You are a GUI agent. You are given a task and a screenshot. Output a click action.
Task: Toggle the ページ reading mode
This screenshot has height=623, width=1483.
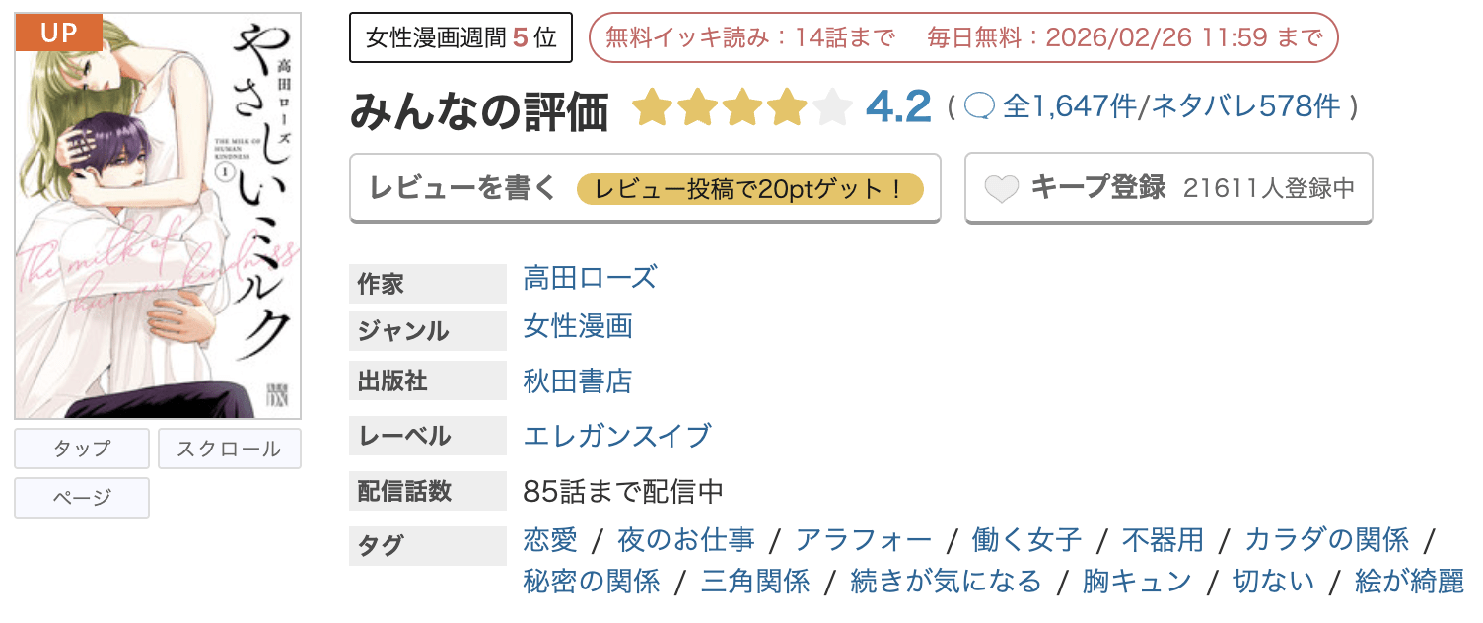pyautogui.click(x=81, y=497)
